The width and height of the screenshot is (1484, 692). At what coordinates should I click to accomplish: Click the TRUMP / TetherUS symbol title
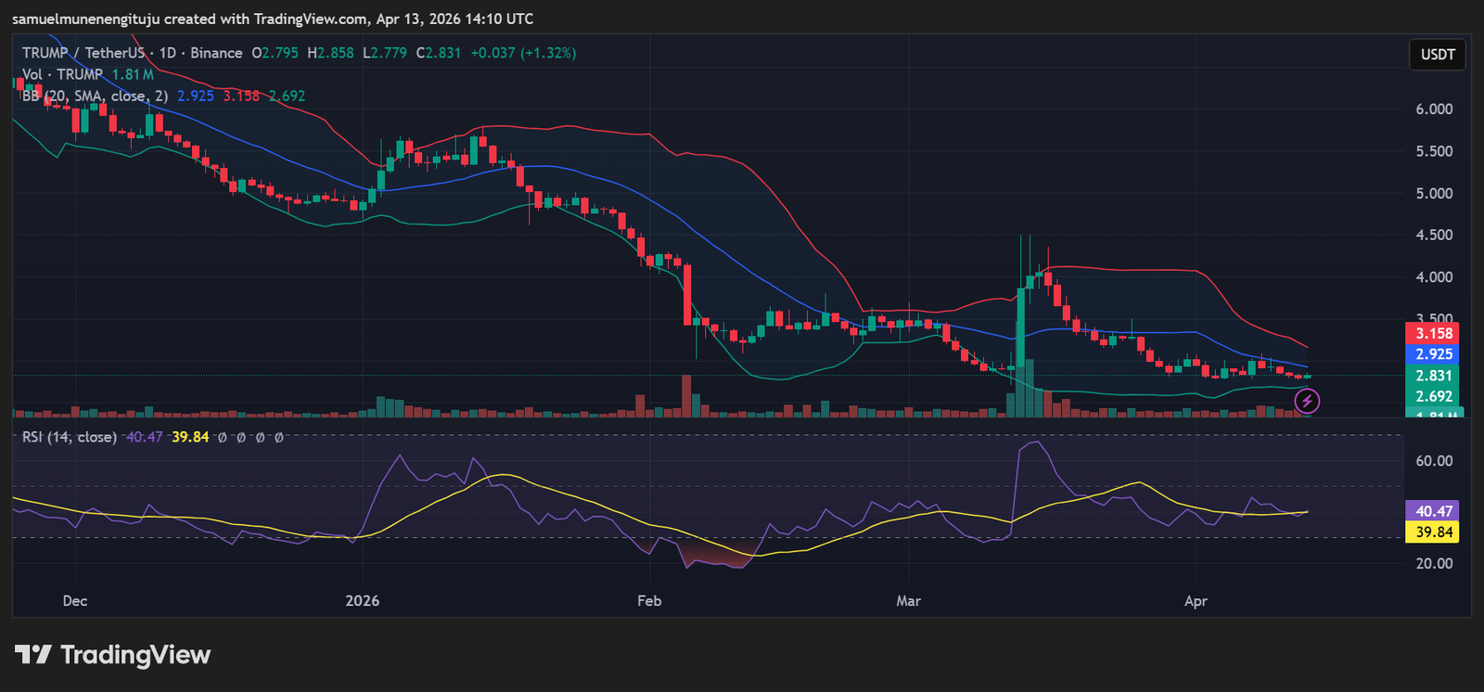pos(83,53)
